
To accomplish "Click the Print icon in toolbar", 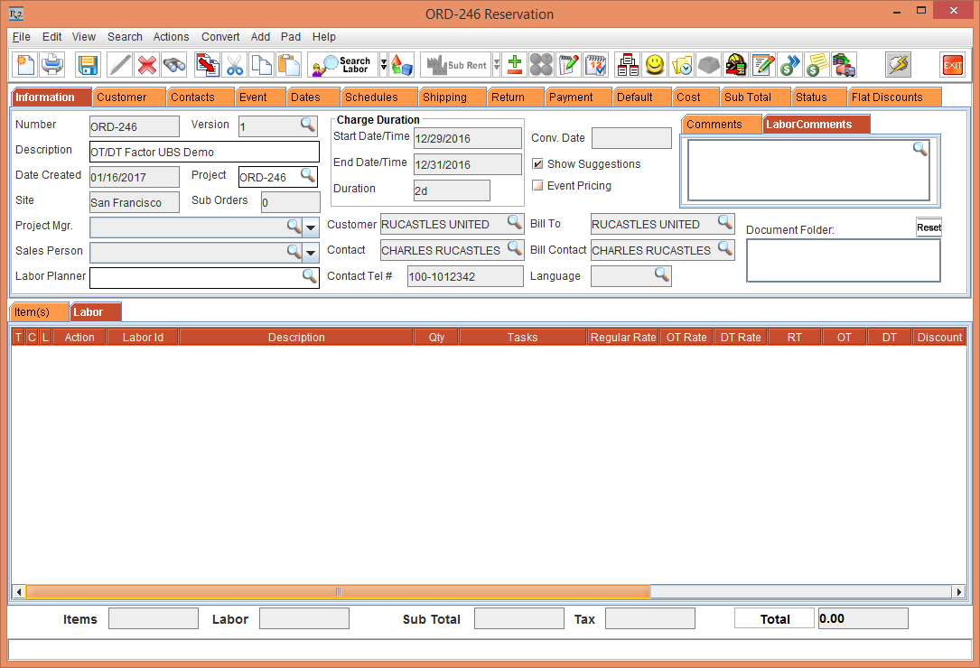I will point(53,65).
